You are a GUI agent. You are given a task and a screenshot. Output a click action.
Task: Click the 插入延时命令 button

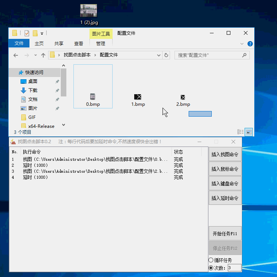coord(225,198)
